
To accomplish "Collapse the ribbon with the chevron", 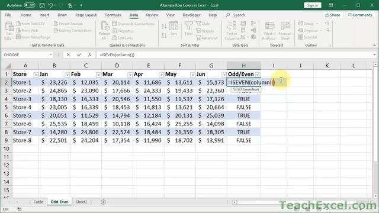I will coord(374,45).
